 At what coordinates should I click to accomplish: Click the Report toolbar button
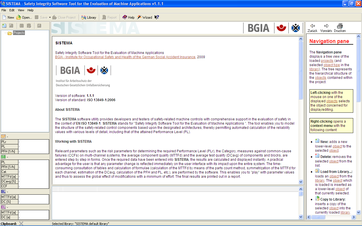click(109, 17)
